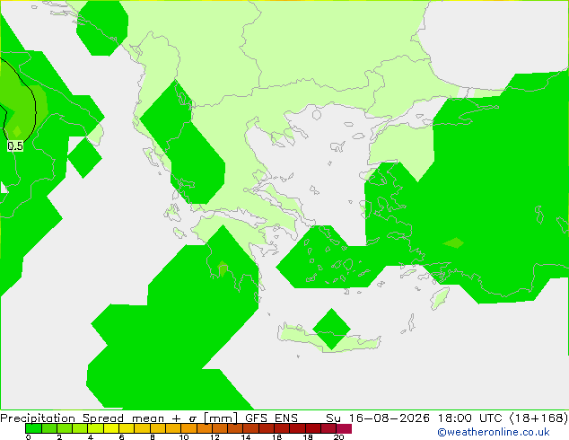The width and height of the screenshot is (569, 440).
Task: Select the pure yellow legend swatch near 6
Action: tap(111, 428)
